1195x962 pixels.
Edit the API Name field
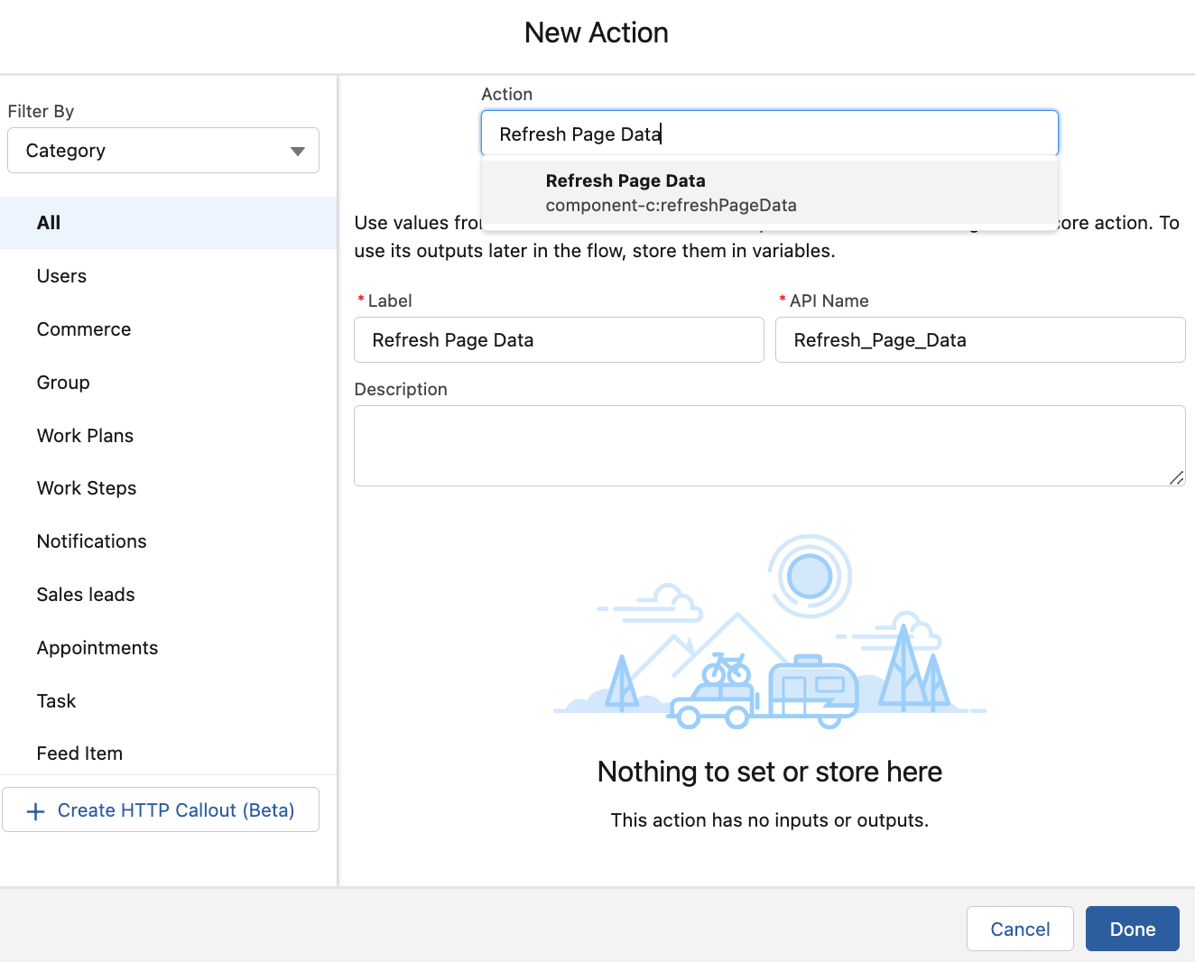tap(980, 340)
